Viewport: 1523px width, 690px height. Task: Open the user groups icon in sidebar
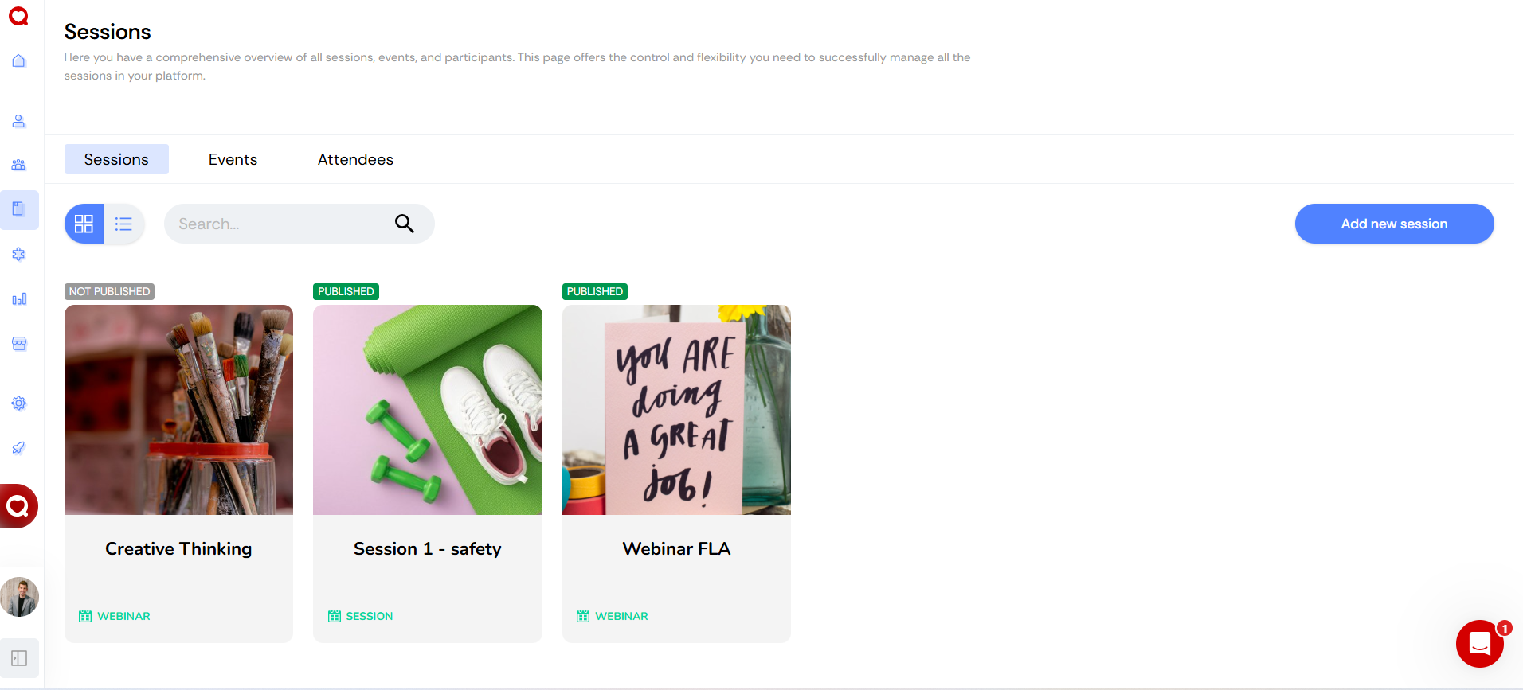click(19, 165)
